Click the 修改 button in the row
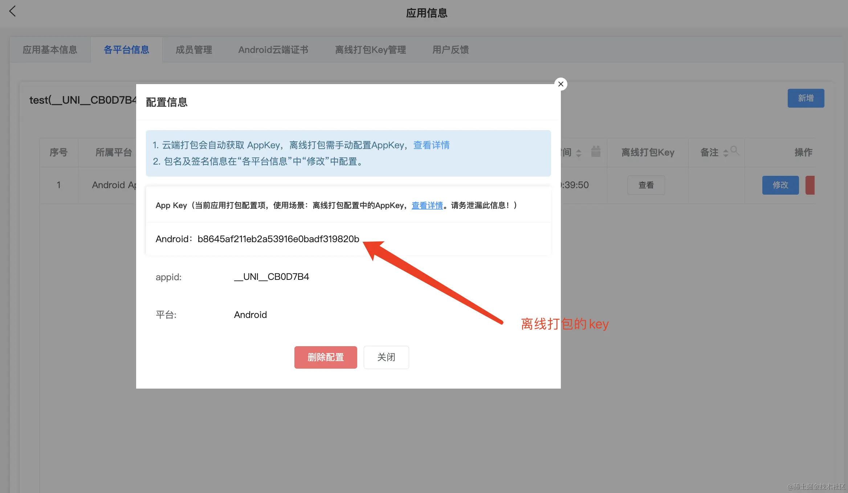 point(780,185)
